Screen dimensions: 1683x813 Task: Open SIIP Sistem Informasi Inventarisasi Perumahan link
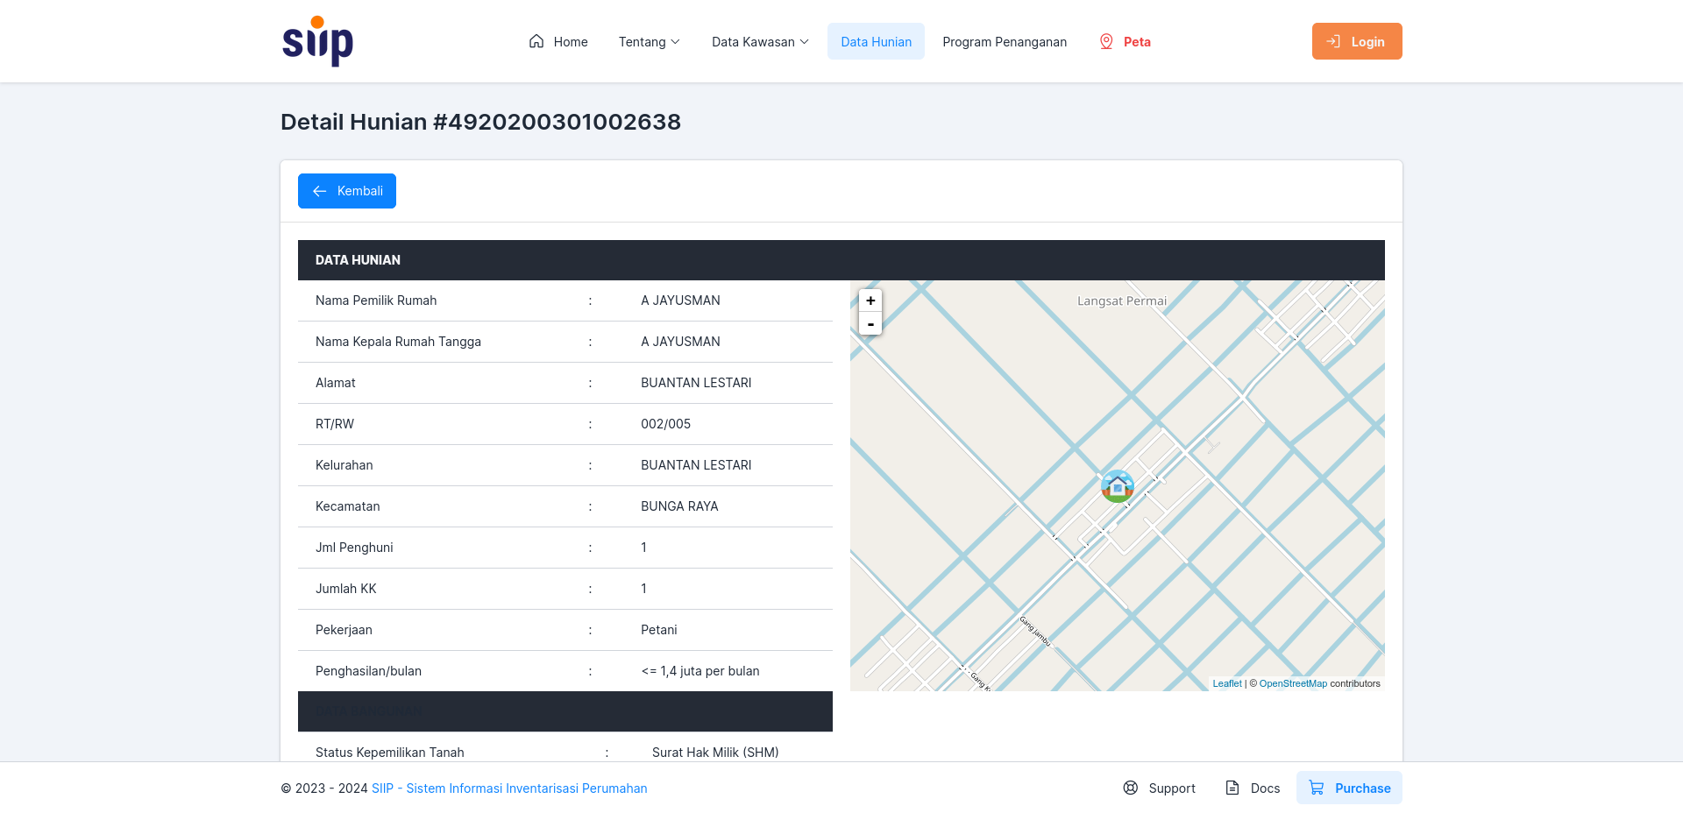point(509,788)
